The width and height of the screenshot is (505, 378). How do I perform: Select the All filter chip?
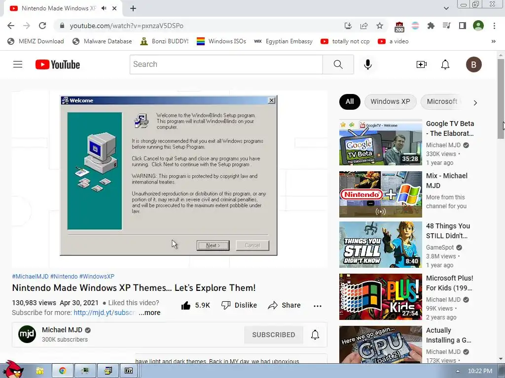click(x=350, y=101)
